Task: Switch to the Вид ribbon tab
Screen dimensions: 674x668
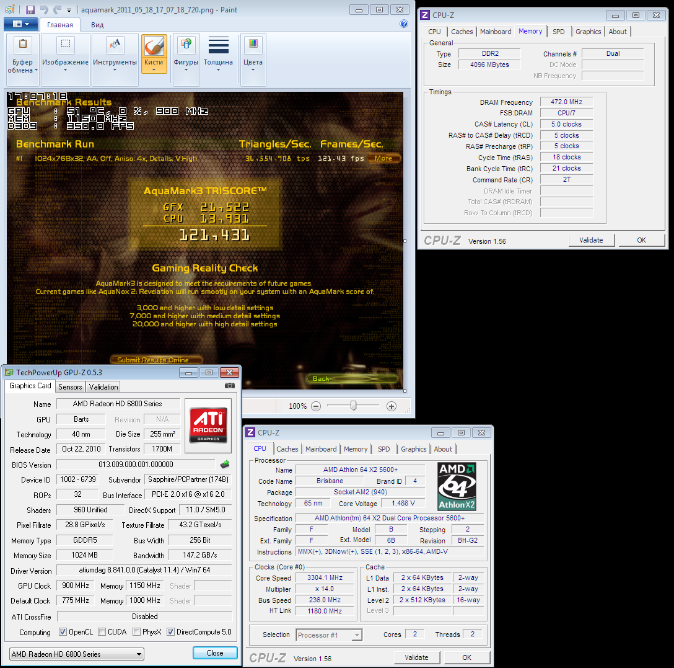Action: (x=97, y=25)
